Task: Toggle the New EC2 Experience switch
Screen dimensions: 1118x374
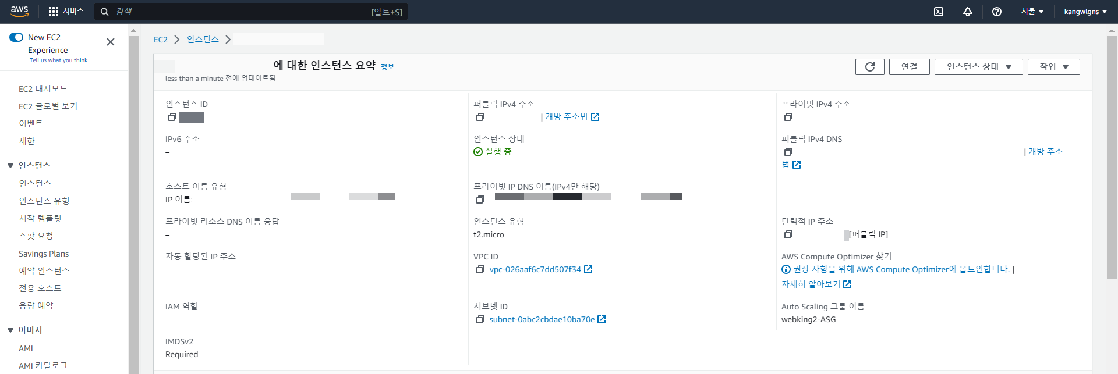Action: tap(16, 37)
